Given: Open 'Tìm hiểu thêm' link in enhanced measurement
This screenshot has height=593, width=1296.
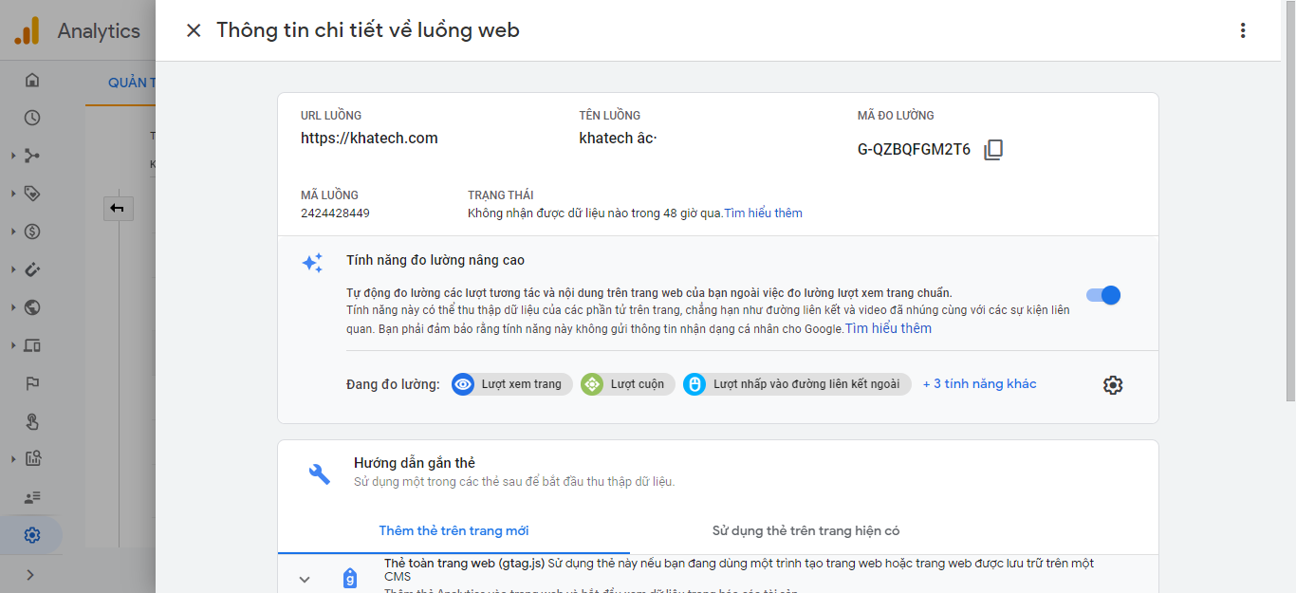Looking at the screenshot, I should [889, 328].
